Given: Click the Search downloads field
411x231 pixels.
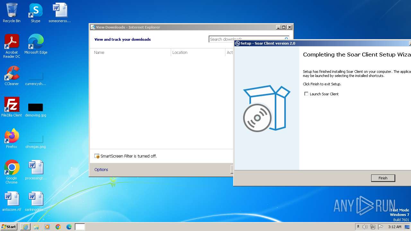Looking at the screenshot, I should [x=249, y=39].
